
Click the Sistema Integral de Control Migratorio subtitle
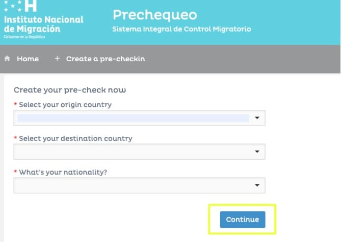pos(181,29)
